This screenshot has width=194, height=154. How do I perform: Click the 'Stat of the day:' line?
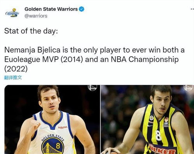pos(31,31)
